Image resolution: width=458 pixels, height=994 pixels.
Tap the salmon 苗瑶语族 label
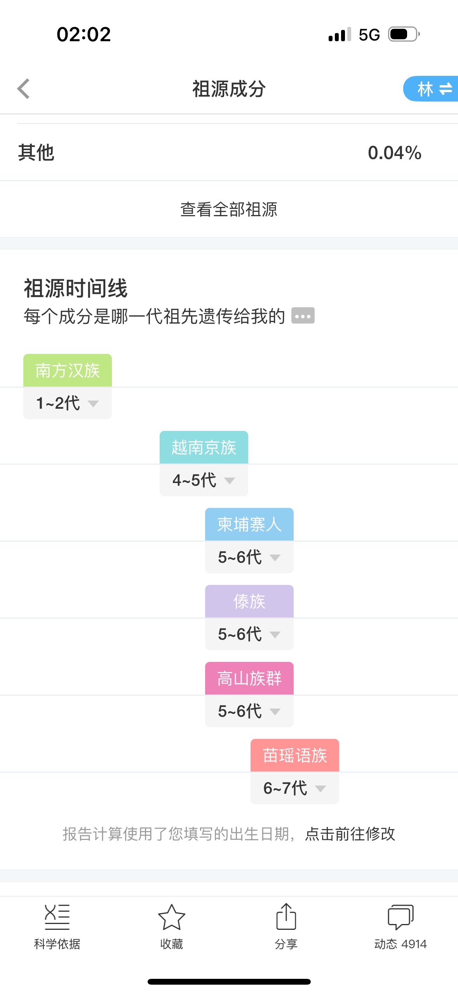295,755
